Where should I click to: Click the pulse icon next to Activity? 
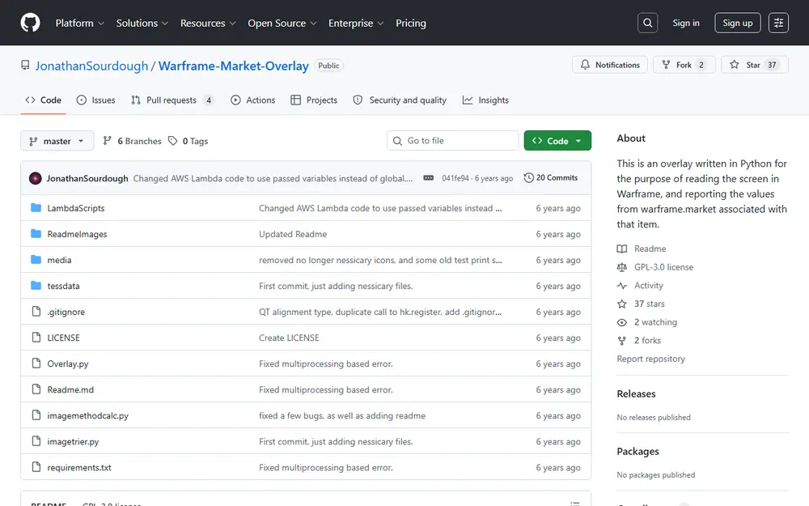click(621, 286)
